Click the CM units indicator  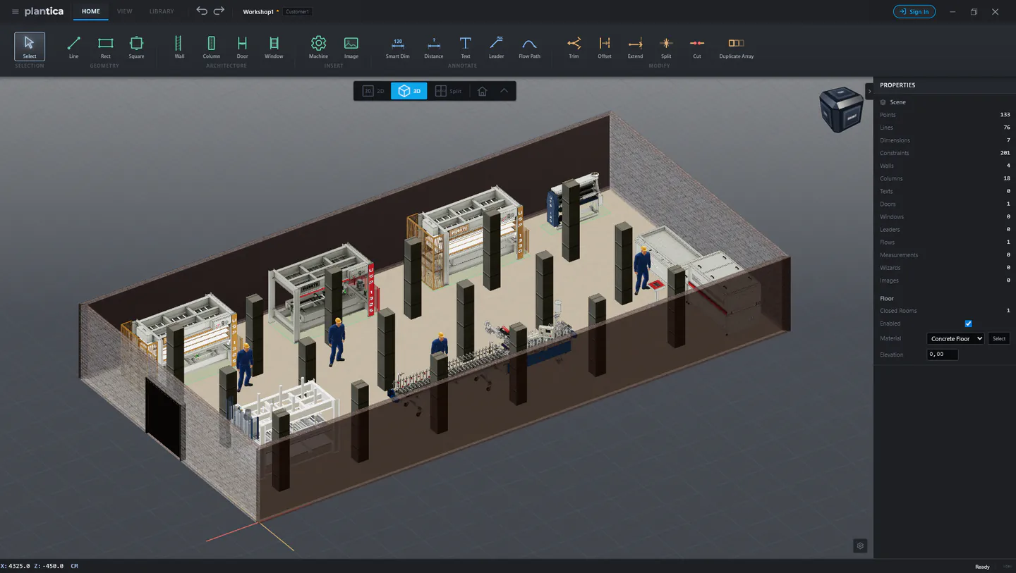pos(74,566)
